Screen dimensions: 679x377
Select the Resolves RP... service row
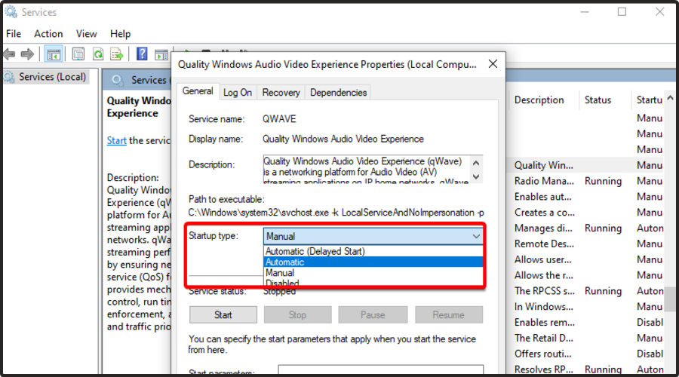click(586, 369)
